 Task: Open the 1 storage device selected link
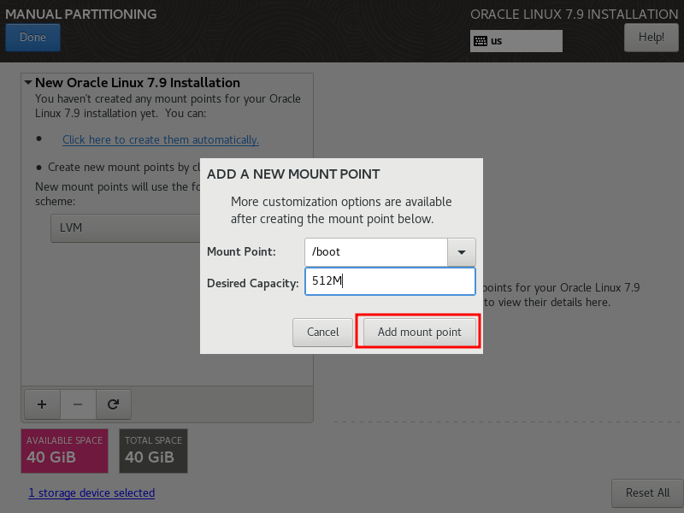pos(91,493)
